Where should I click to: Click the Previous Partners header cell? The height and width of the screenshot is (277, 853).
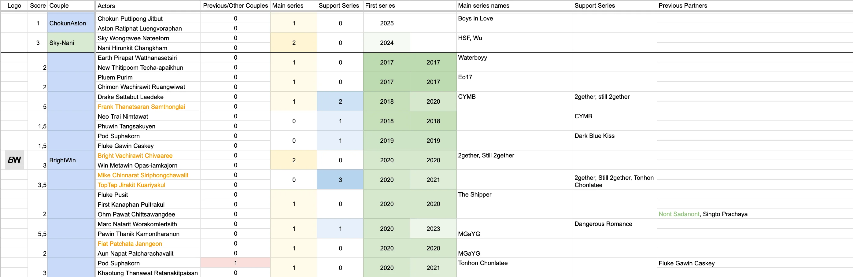point(755,6)
